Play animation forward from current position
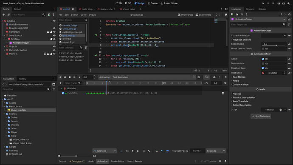 click(79, 77)
